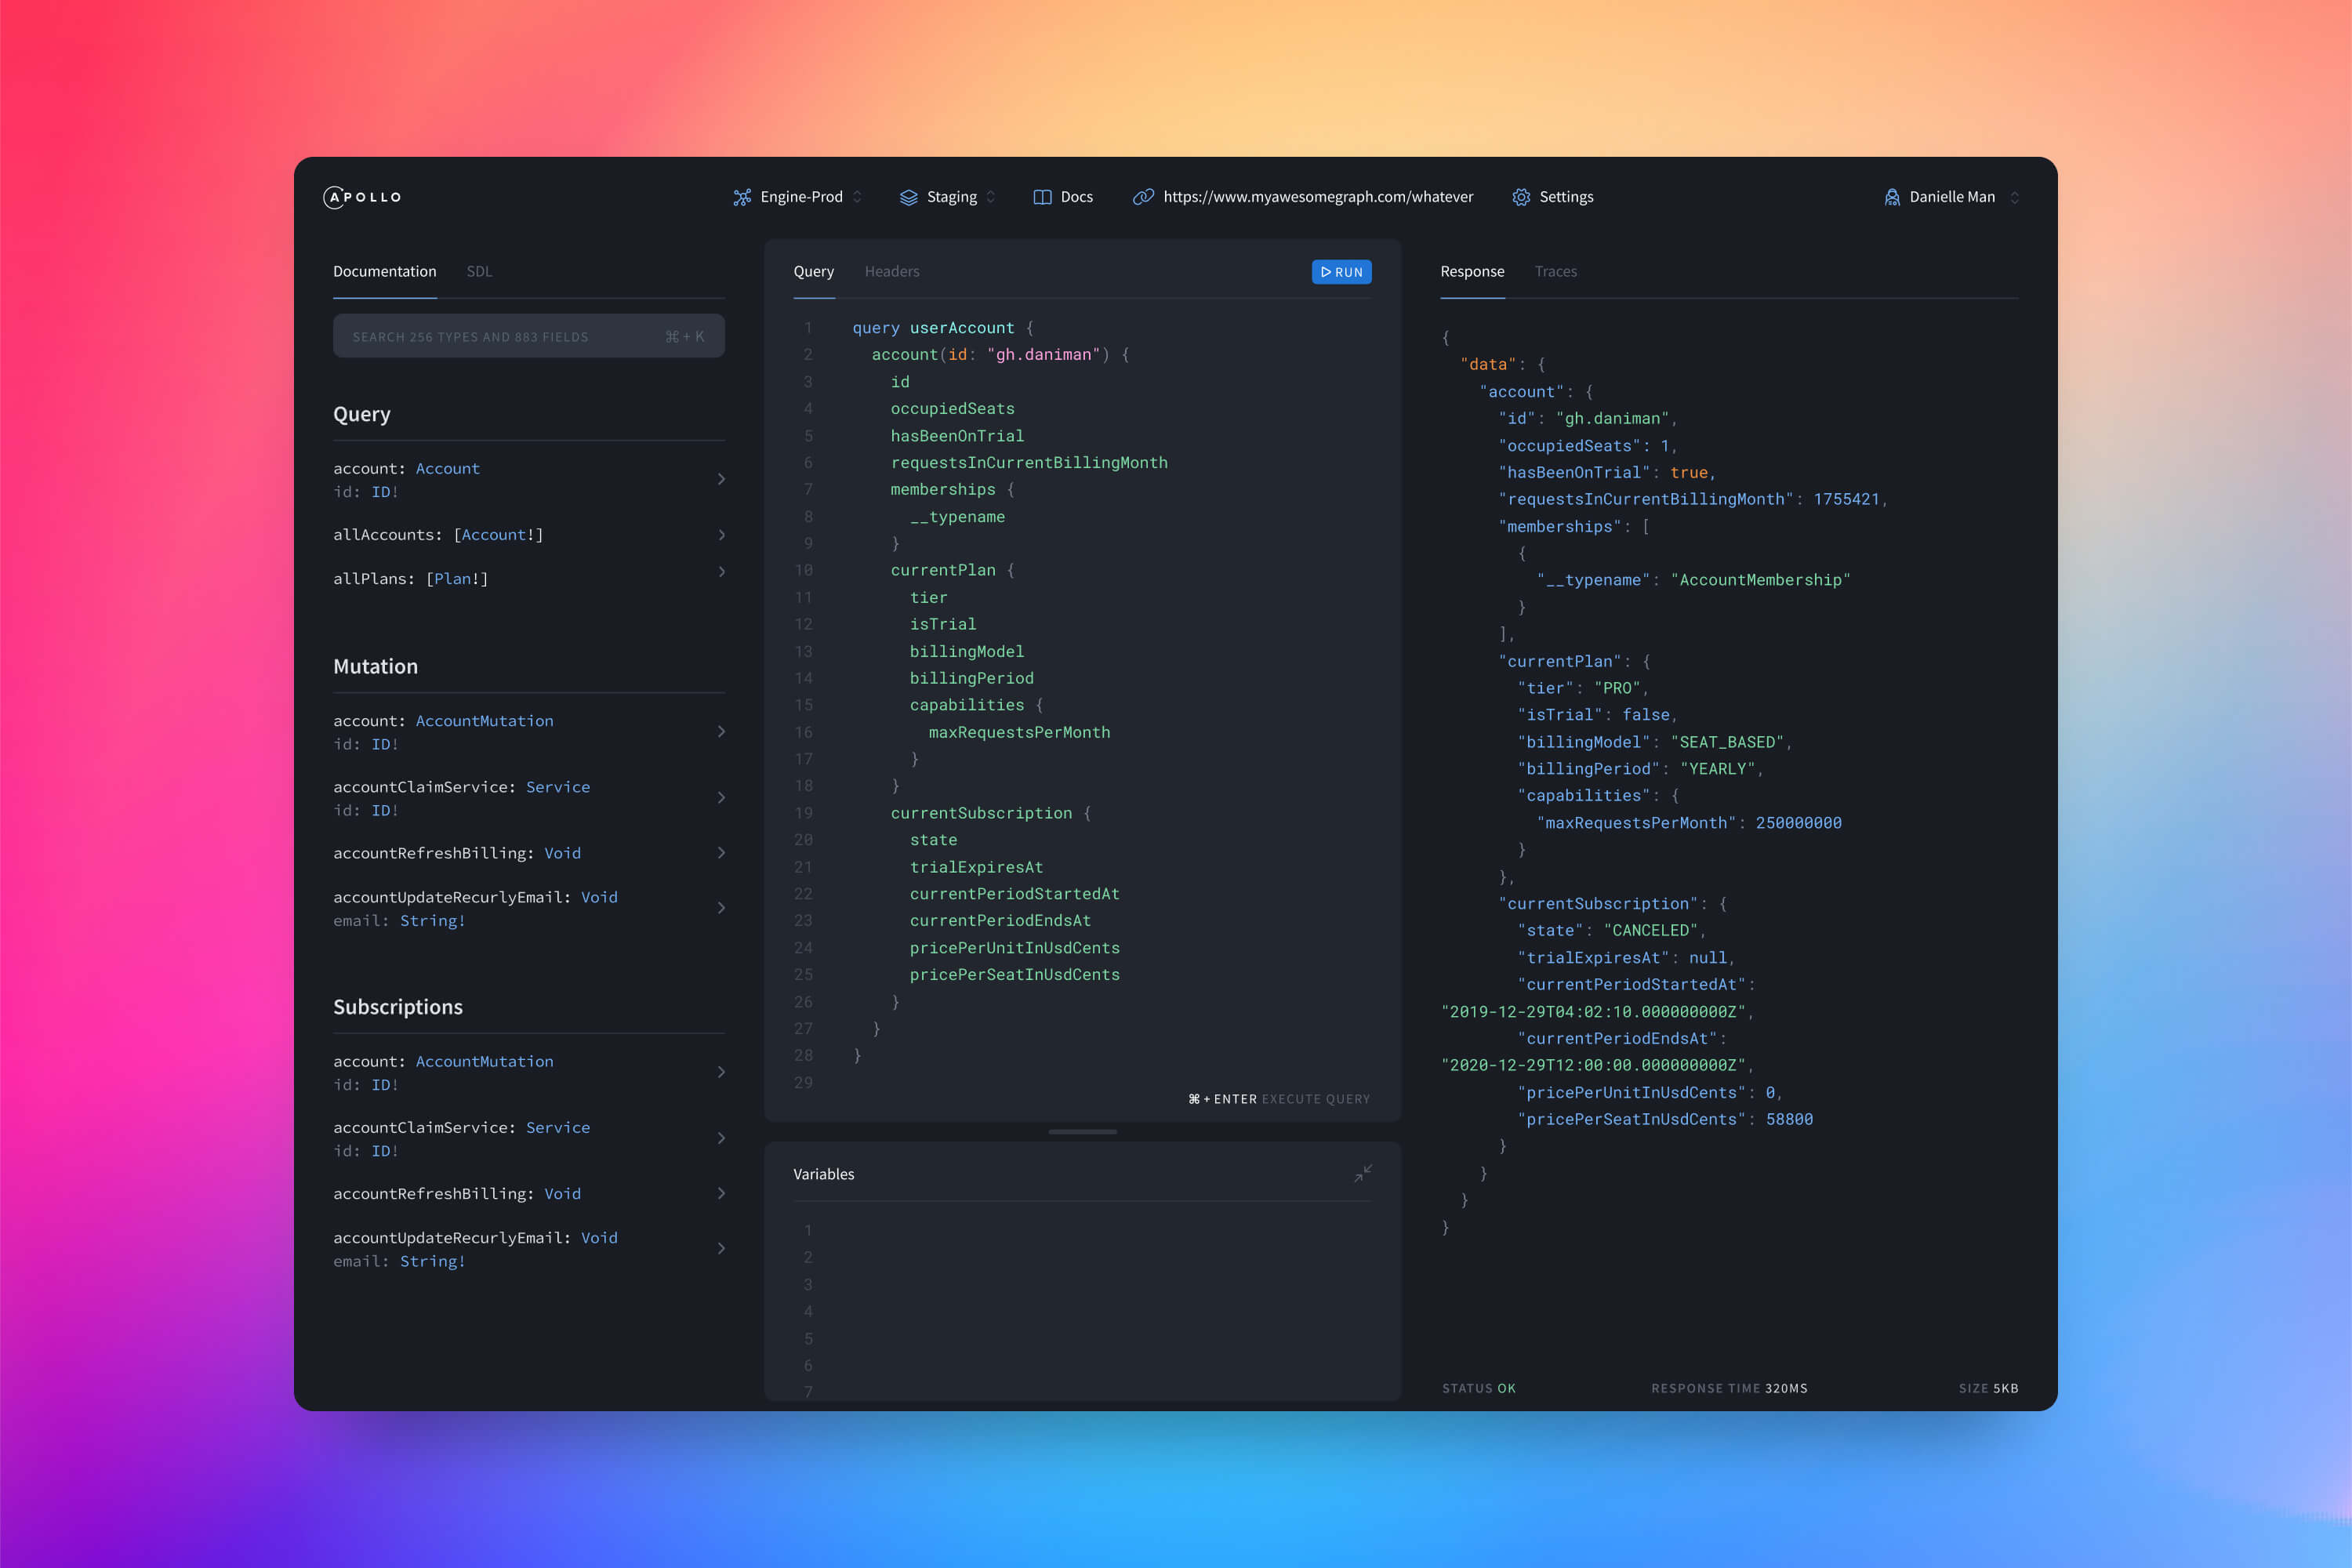
Task: Click the Documentation tab in sidebar
Action: pos(383,271)
